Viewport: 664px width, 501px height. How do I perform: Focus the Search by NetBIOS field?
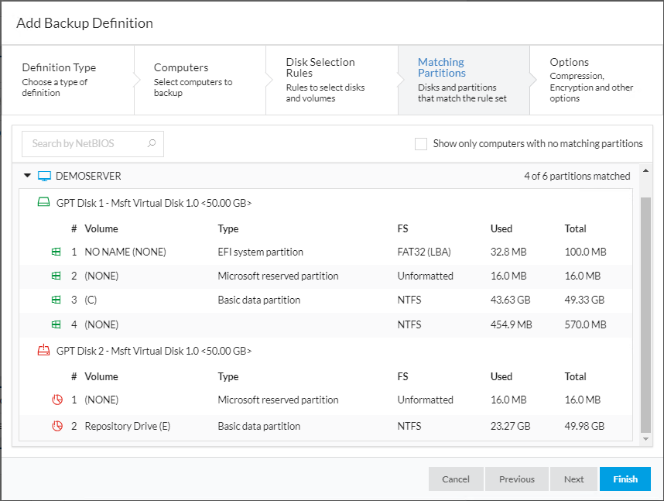[x=85, y=143]
